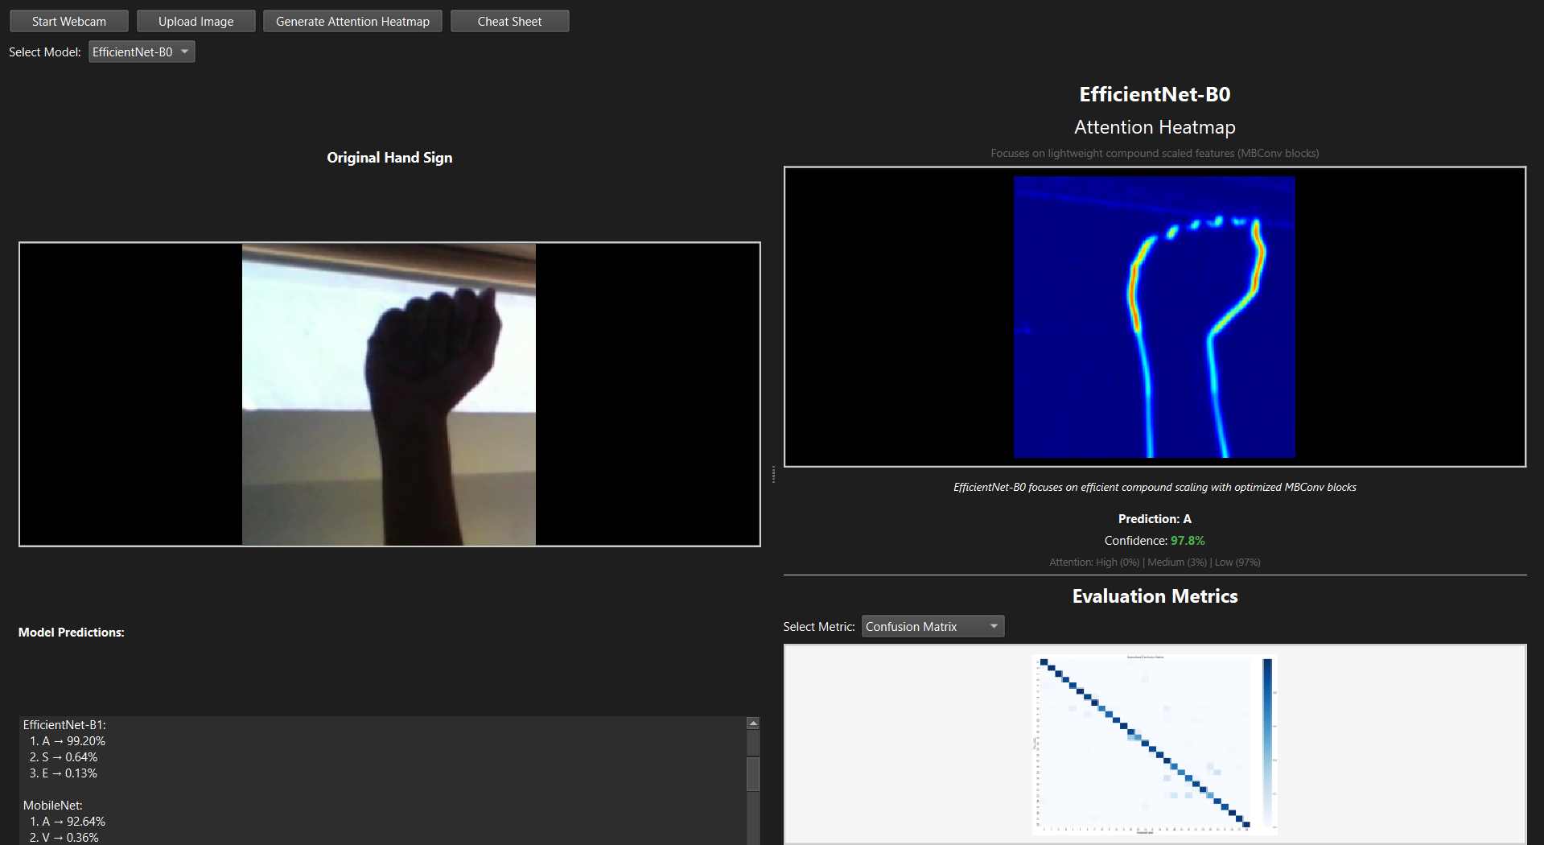This screenshot has height=845, width=1544.
Task: Open the Cheat Sheet
Action: (x=509, y=22)
